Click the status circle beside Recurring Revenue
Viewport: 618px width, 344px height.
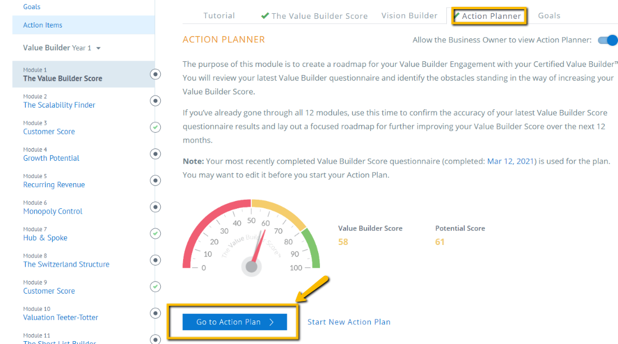155,180
